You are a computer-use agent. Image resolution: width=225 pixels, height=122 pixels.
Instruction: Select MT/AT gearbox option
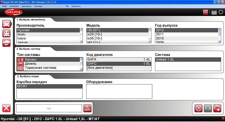coord(49,86)
